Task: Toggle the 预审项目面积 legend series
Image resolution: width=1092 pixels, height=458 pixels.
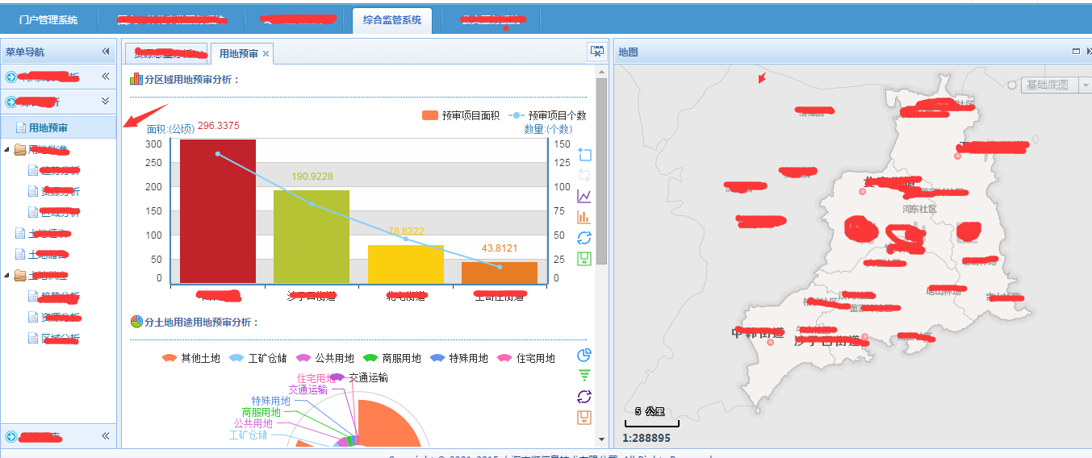Action: [x=461, y=115]
